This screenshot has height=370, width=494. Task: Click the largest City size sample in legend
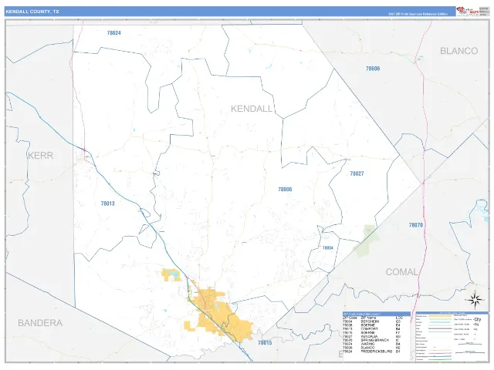[477, 319]
